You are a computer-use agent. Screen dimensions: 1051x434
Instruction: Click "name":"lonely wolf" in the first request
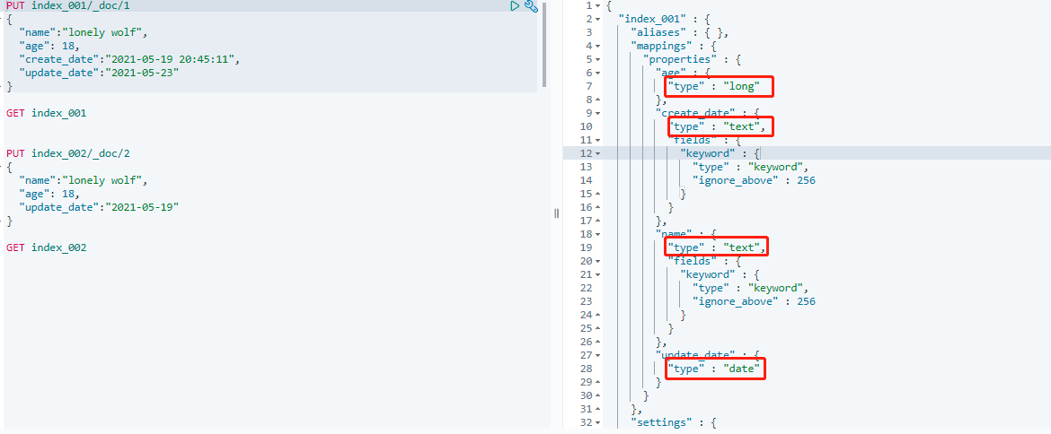click(x=84, y=33)
